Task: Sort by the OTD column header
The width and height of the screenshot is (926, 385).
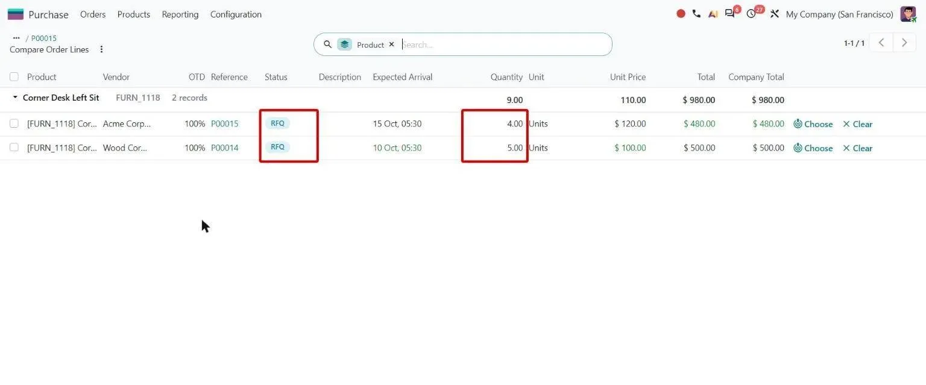Action: (197, 77)
